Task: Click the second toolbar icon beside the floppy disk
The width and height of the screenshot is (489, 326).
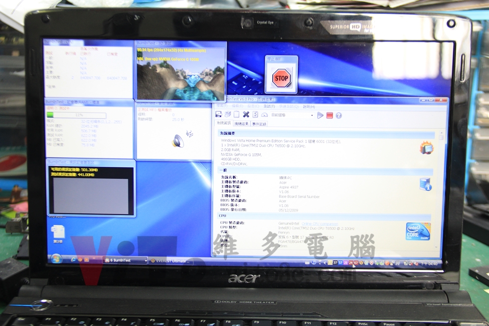Action: (228, 114)
